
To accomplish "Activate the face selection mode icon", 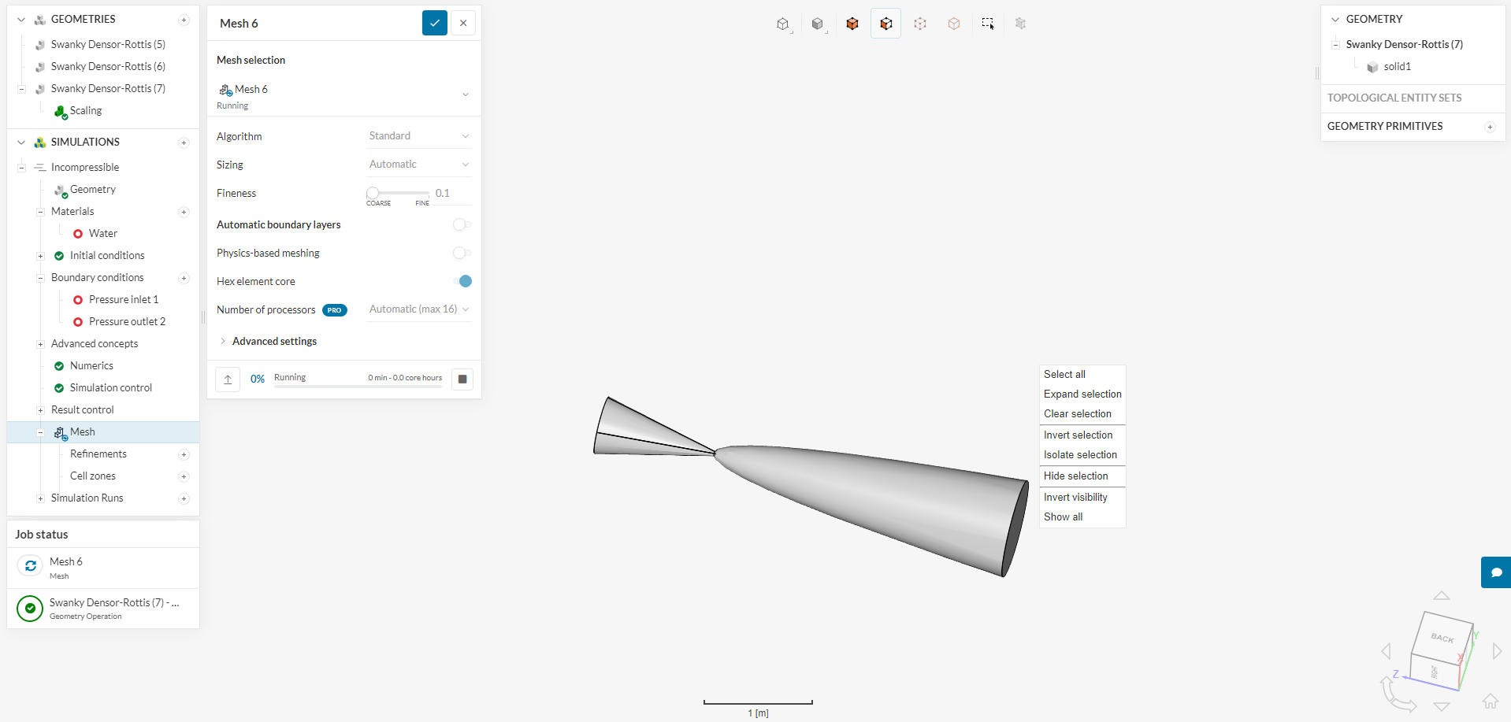I will (886, 24).
